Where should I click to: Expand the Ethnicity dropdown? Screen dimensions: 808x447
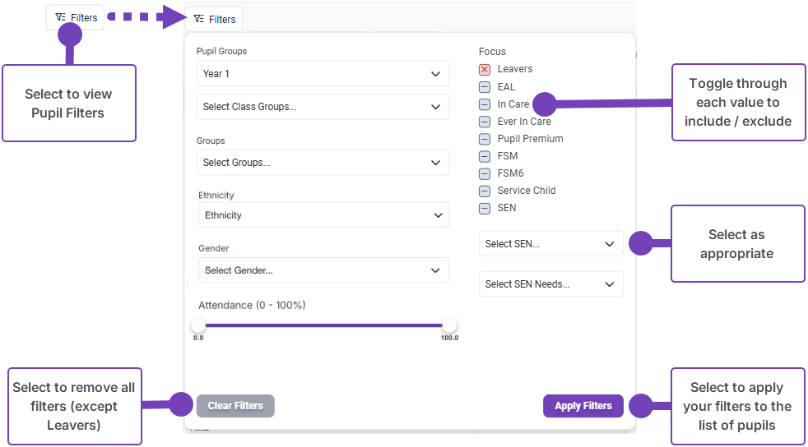pyautogui.click(x=323, y=215)
